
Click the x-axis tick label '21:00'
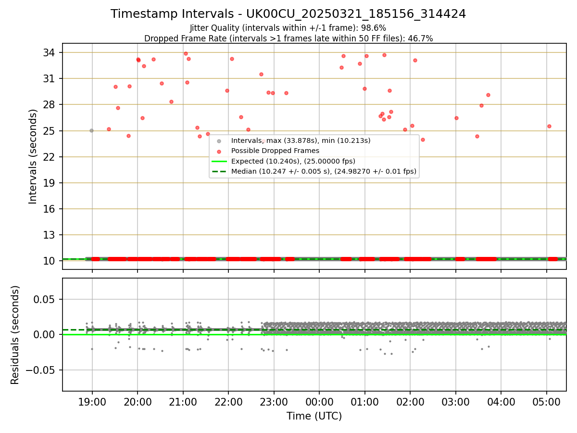(x=183, y=402)
